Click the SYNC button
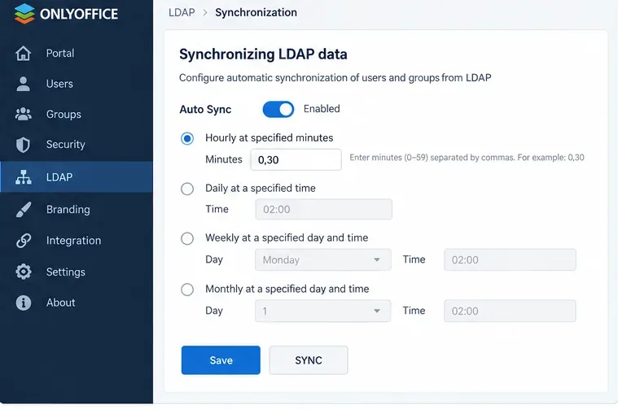Image resolution: width=618 pixels, height=409 pixels. point(309,360)
